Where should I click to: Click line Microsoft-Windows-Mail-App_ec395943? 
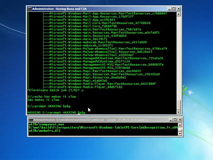(x=82, y=20)
